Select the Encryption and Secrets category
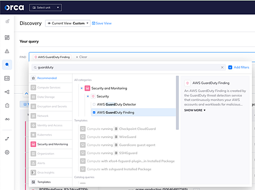255x190 pixels. pyautogui.click(x=50, y=106)
